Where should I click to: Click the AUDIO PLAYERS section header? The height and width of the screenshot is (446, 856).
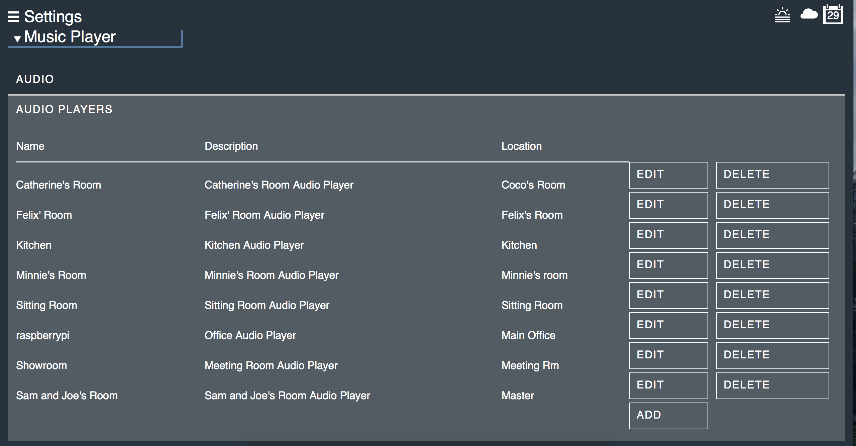64,109
